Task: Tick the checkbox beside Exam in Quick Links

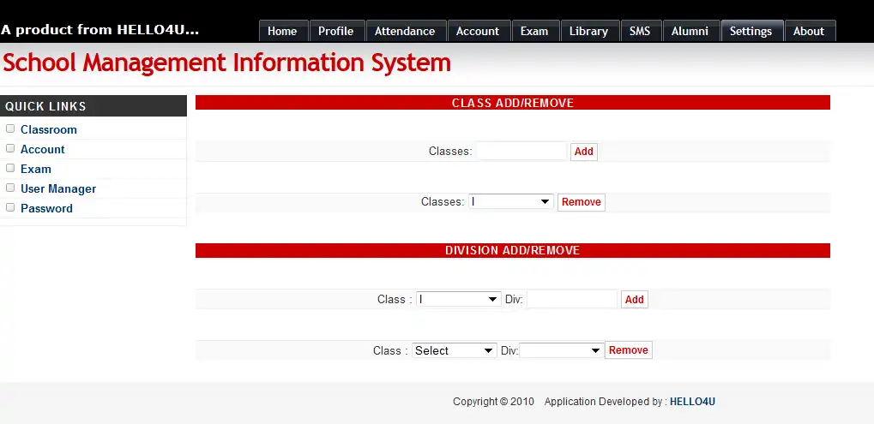Action: click(10, 168)
